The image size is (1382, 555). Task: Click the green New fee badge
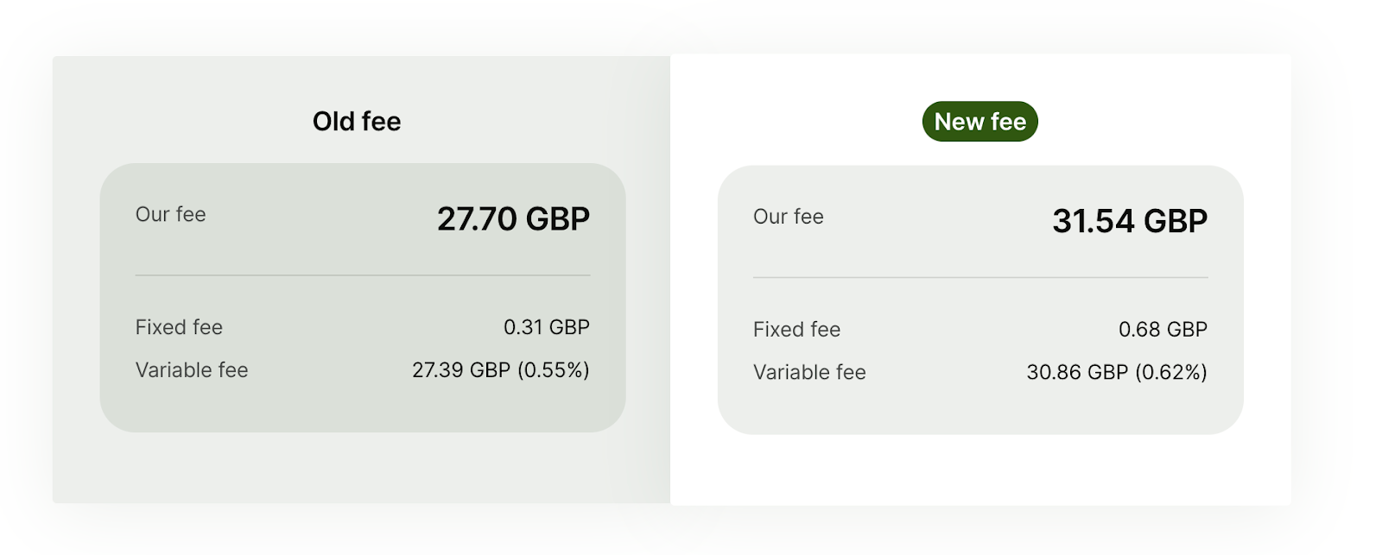979,122
